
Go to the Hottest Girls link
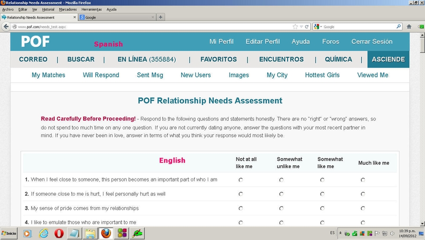click(322, 75)
